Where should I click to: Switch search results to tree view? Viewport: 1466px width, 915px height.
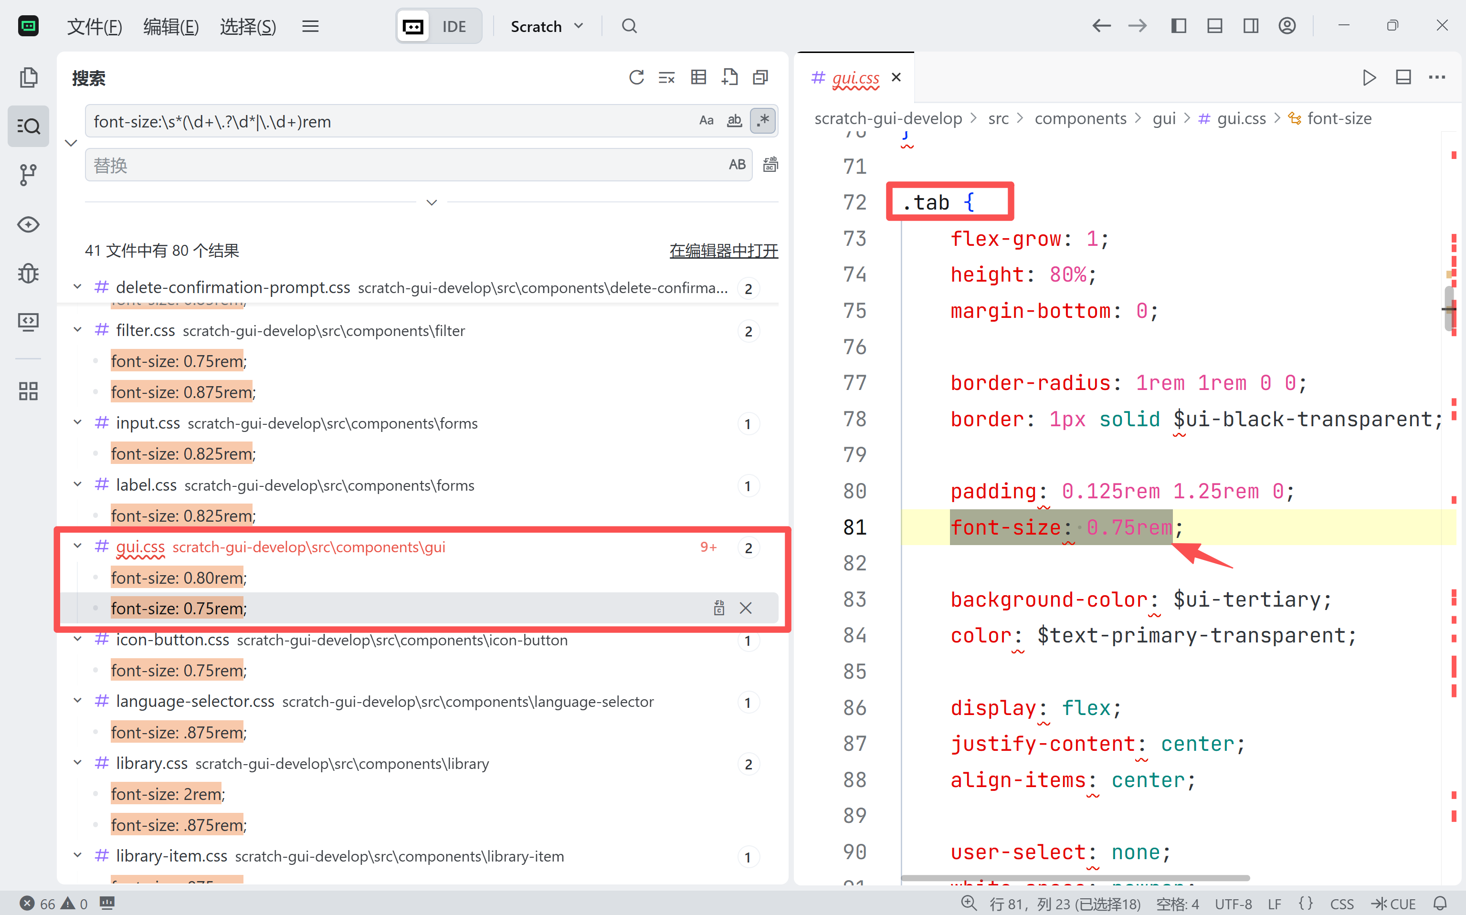coord(698,77)
